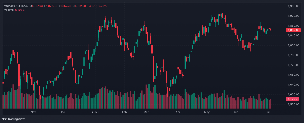
Task: Click the closing value C1,862.08 in header
Action: [x=79, y=6]
